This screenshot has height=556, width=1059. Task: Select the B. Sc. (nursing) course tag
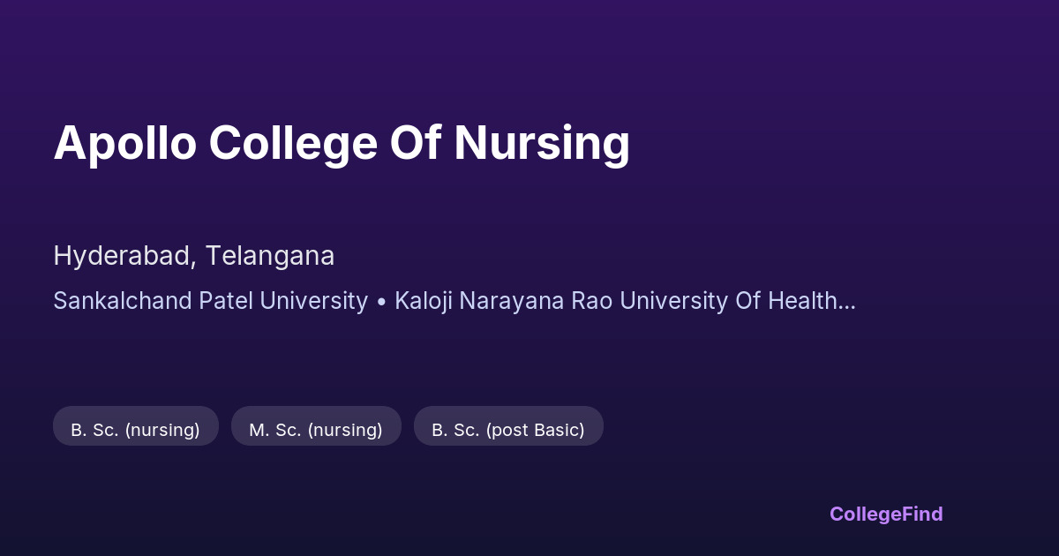point(135,430)
